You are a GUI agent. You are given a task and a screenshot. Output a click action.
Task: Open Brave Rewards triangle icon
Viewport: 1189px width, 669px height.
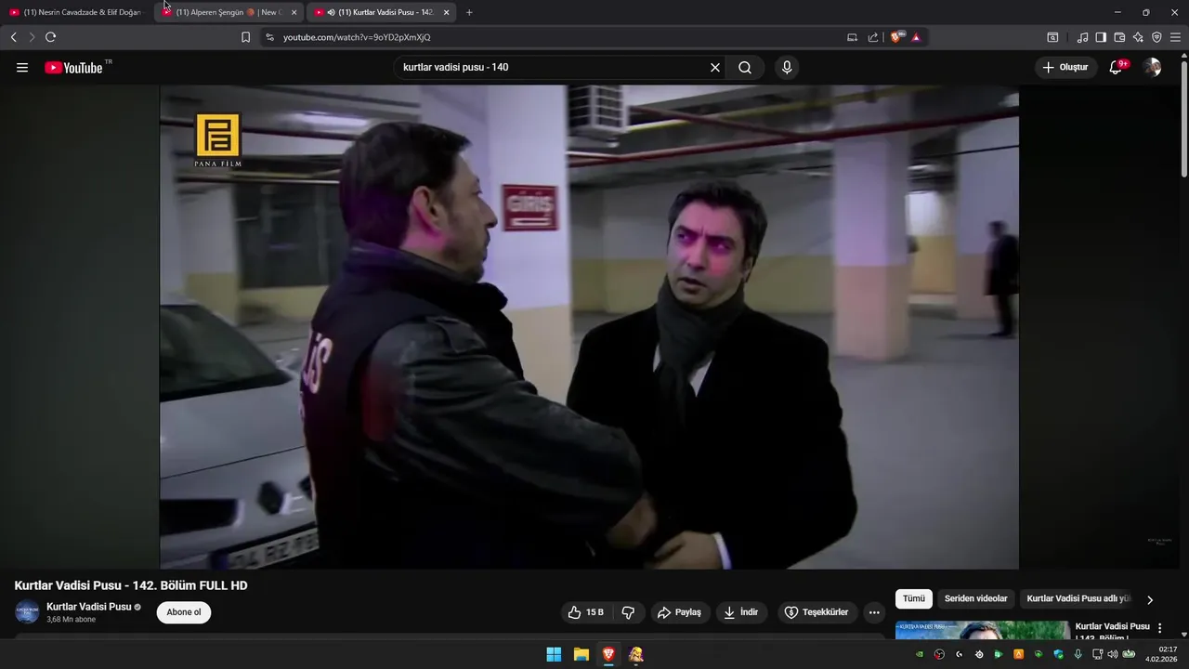pos(916,37)
